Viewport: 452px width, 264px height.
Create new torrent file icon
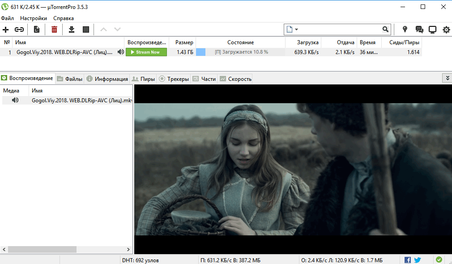click(37, 29)
